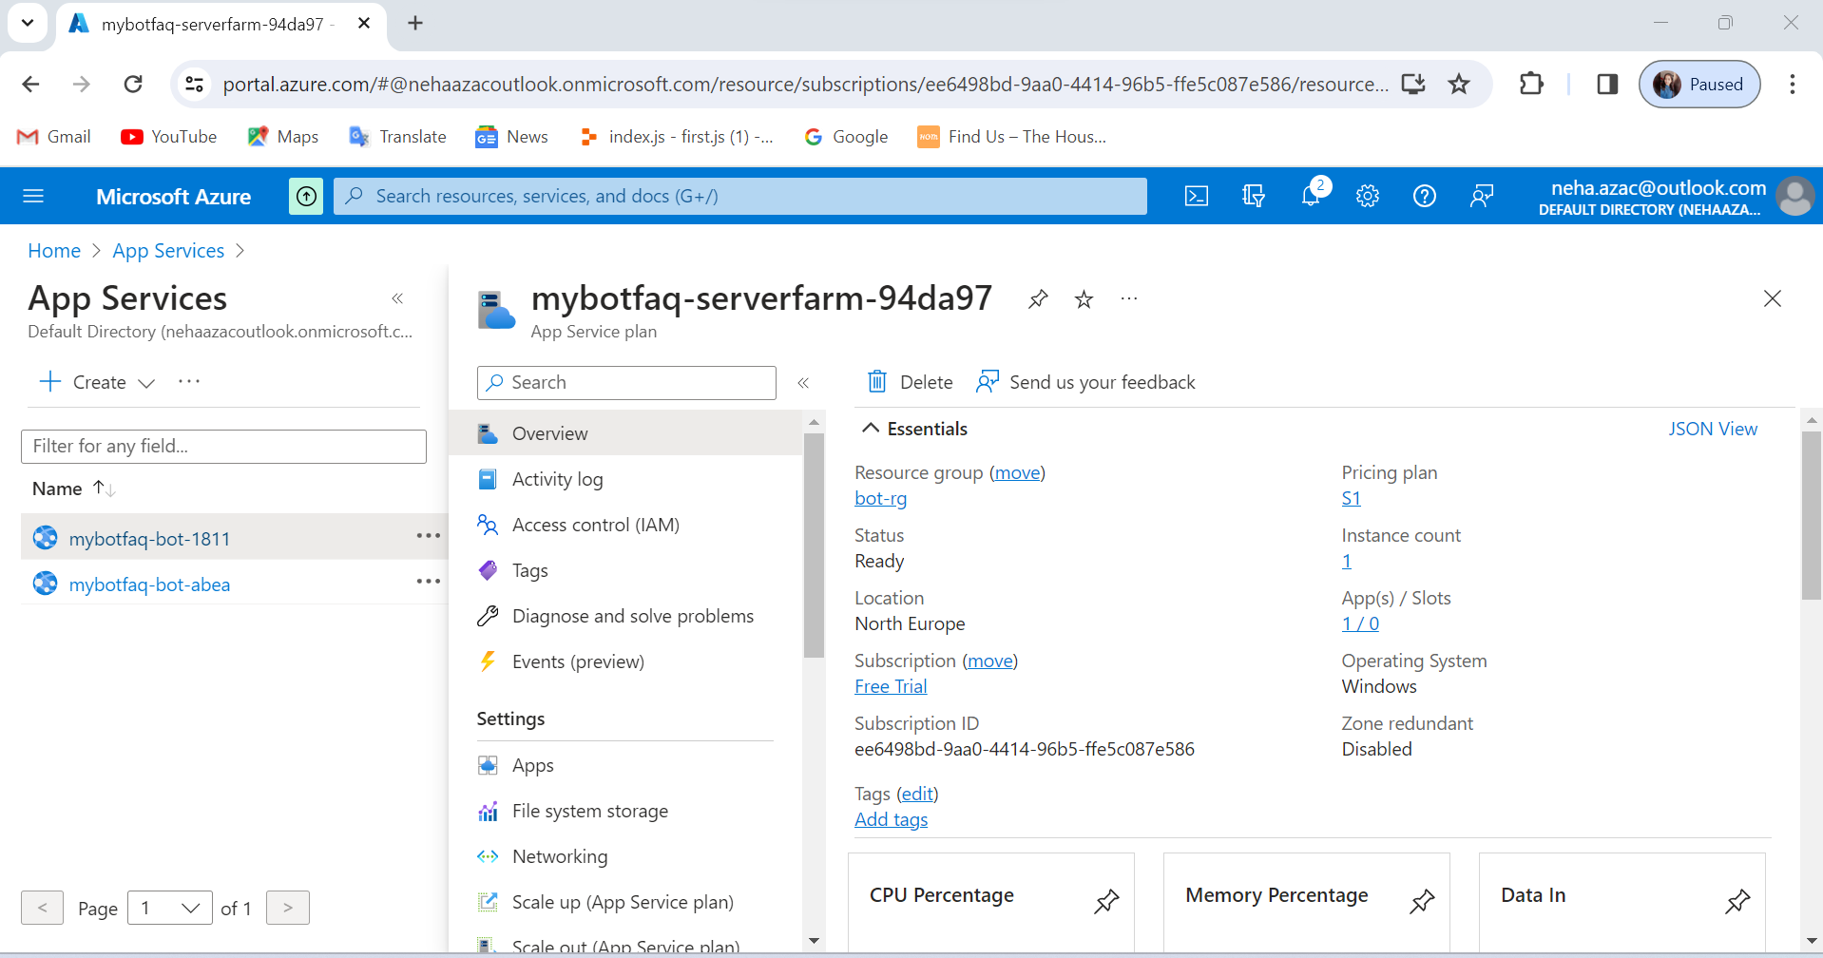1823x958 pixels.
Task: Open the Chrome tab search dropdown
Action: click(28, 23)
